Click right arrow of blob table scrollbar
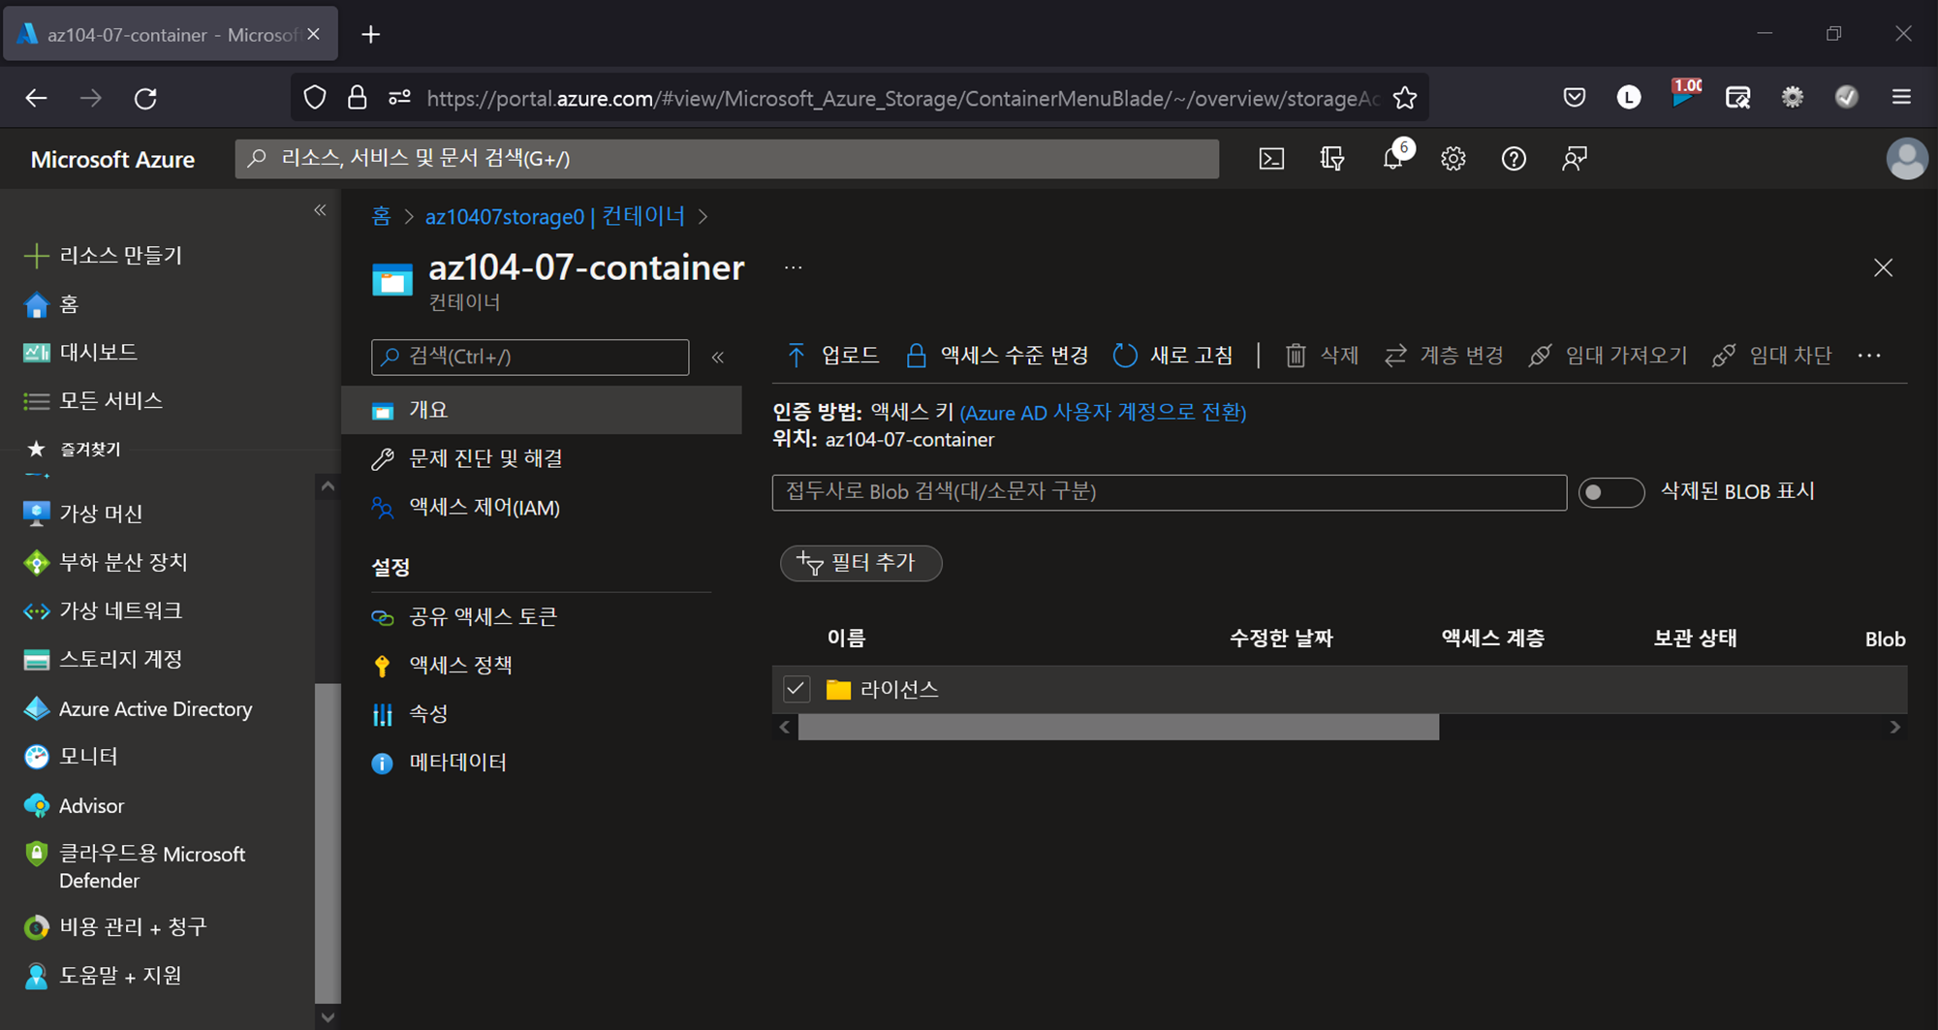1938x1030 pixels. click(1895, 728)
